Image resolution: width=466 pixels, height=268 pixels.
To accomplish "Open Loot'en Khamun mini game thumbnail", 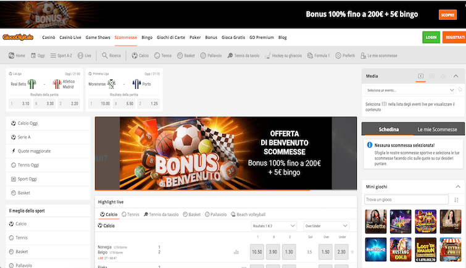I will point(426,249).
